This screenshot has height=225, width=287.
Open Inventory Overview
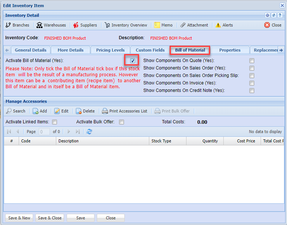coord(126,25)
